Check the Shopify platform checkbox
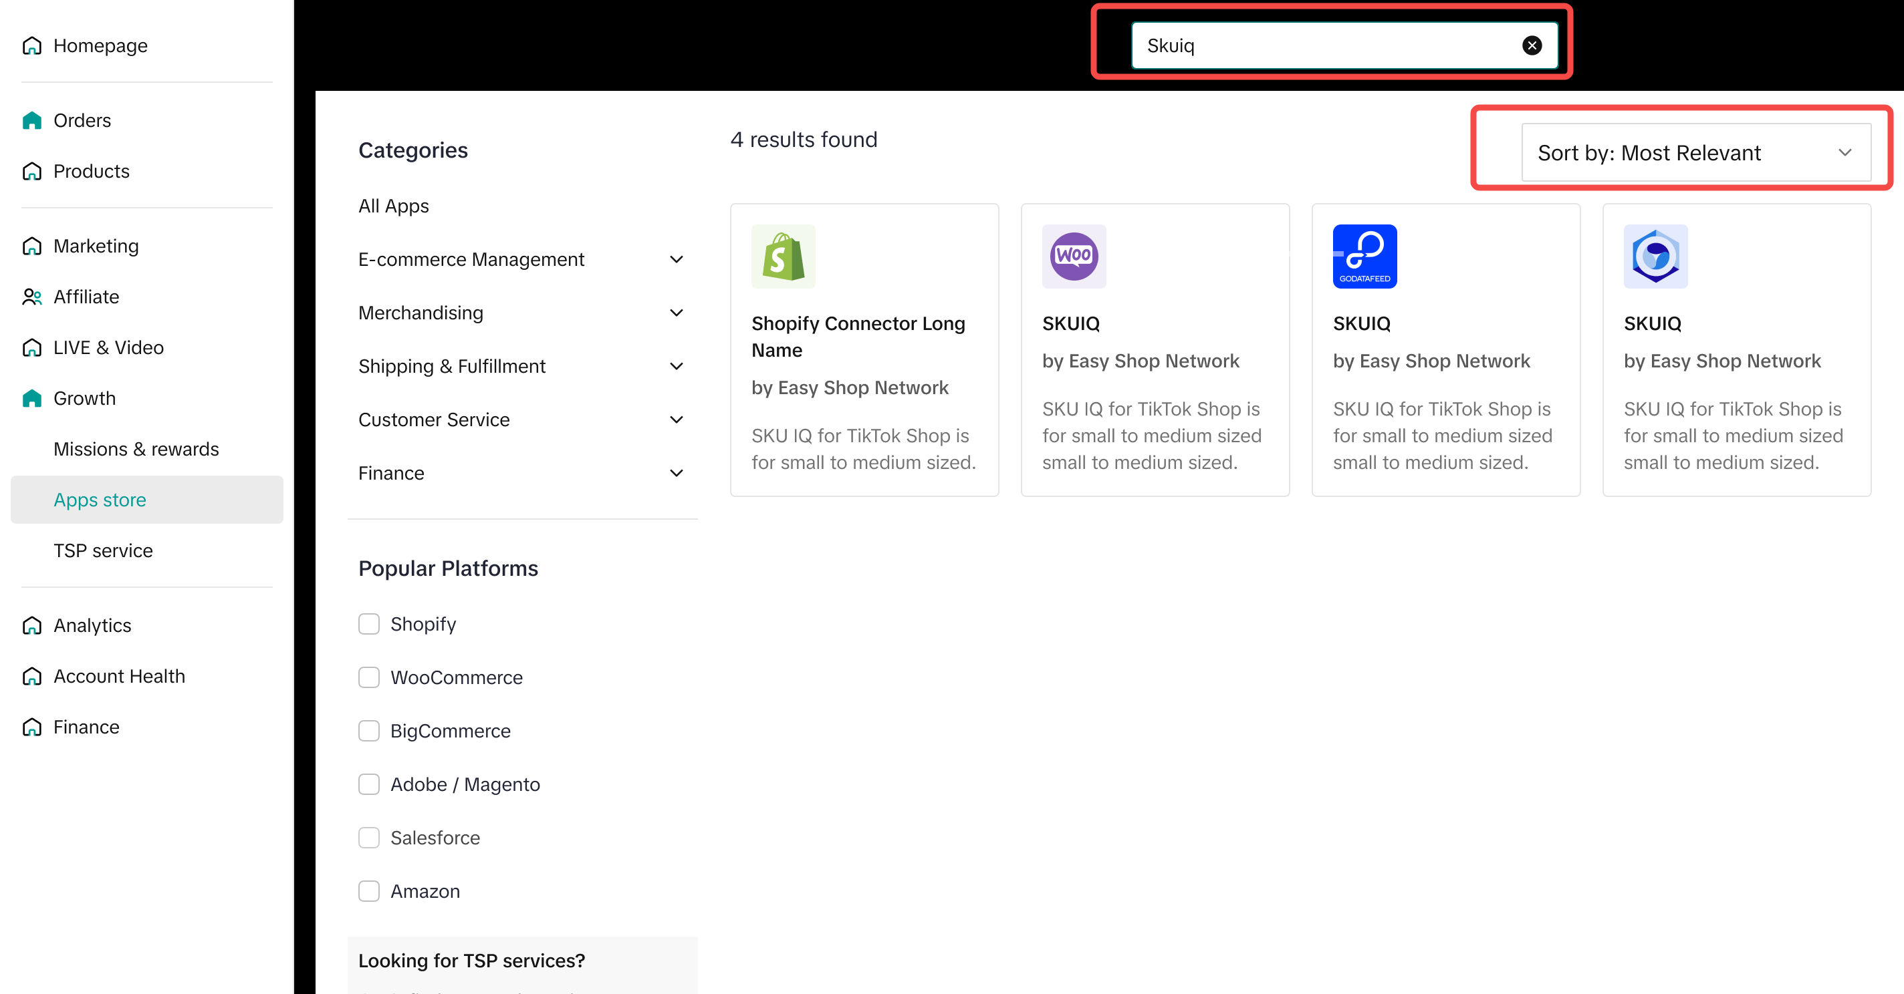The image size is (1904, 994). (x=369, y=624)
